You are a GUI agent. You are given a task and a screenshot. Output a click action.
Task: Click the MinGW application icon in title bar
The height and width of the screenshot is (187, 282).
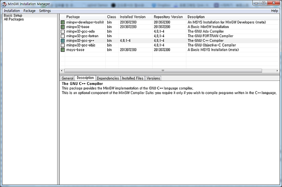4,4
